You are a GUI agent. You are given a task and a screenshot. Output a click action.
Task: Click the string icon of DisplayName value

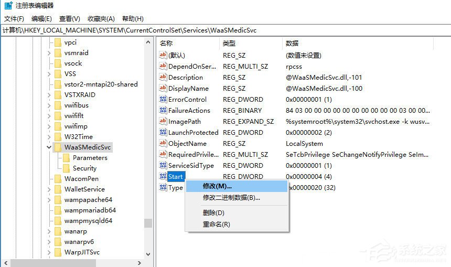(x=163, y=88)
